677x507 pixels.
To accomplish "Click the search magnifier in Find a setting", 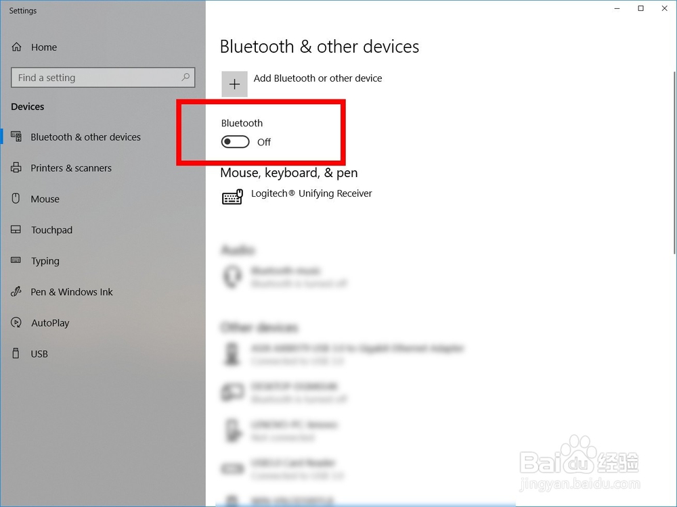I will [185, 77].
